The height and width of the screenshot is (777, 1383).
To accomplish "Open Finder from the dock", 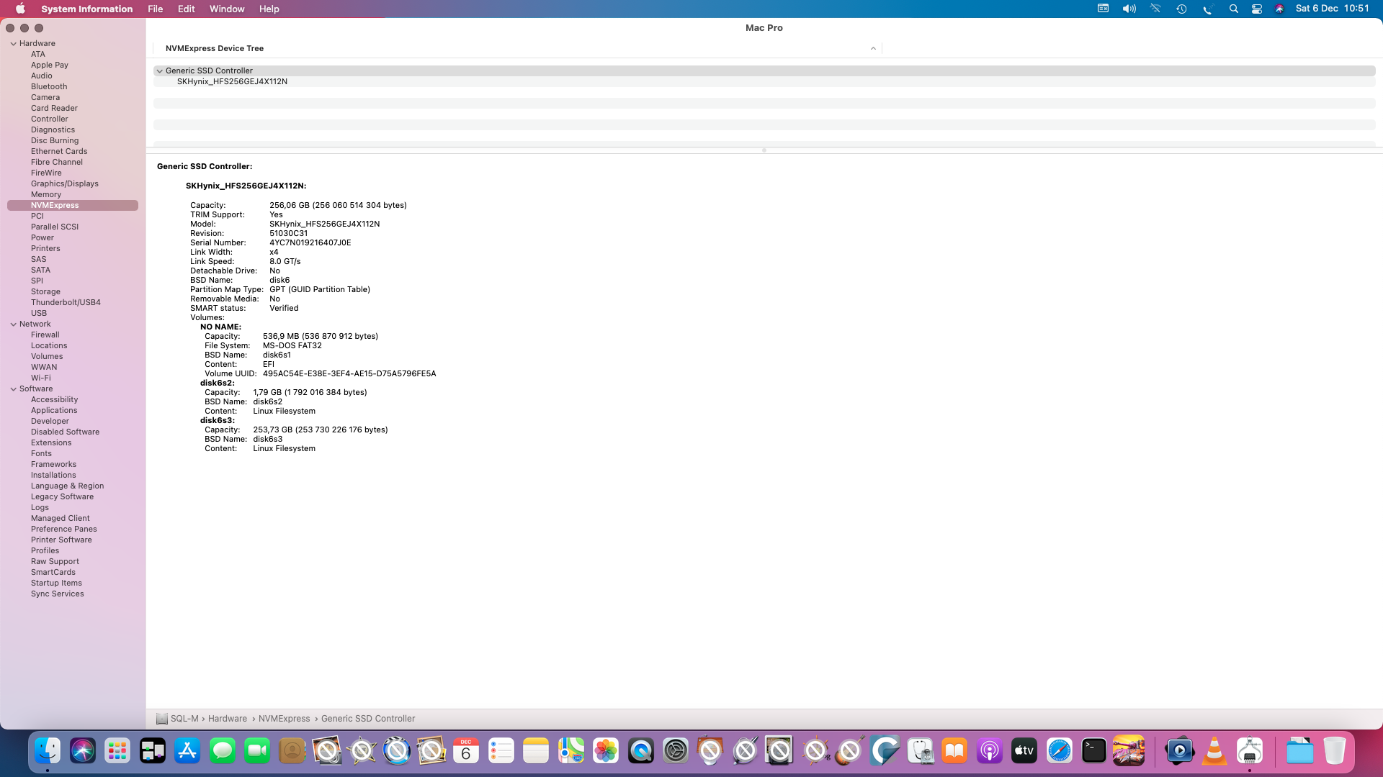I will pos(48,752).
